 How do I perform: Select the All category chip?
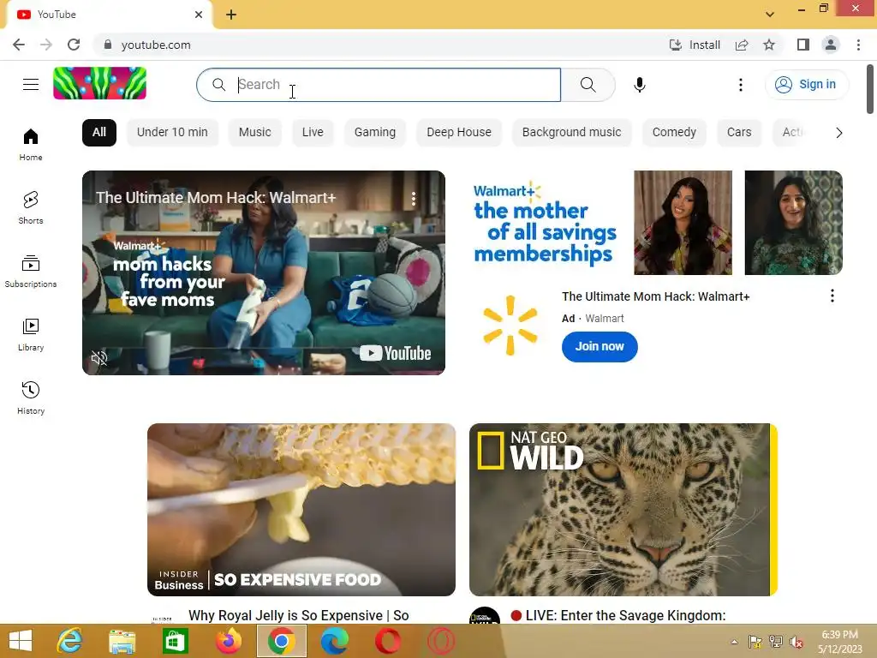[99, 133]
